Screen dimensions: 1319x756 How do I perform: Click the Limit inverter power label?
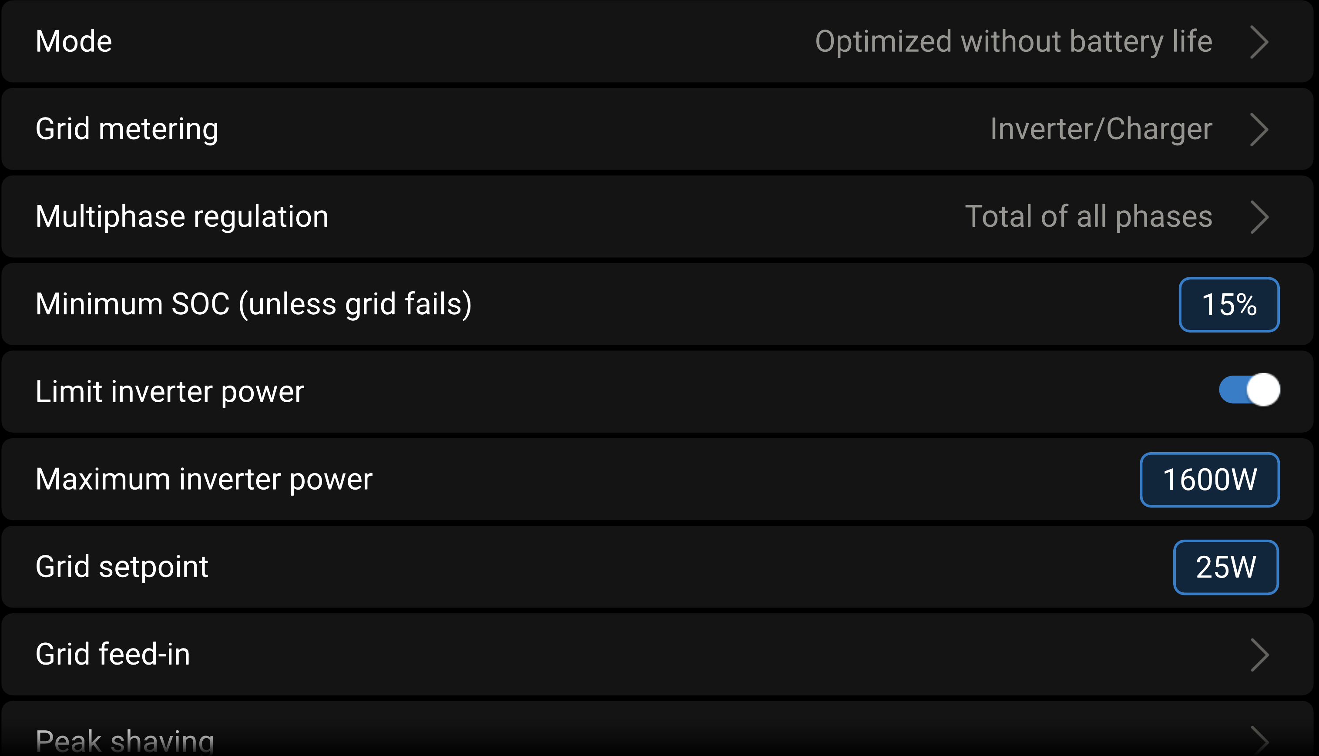(169, 392)
